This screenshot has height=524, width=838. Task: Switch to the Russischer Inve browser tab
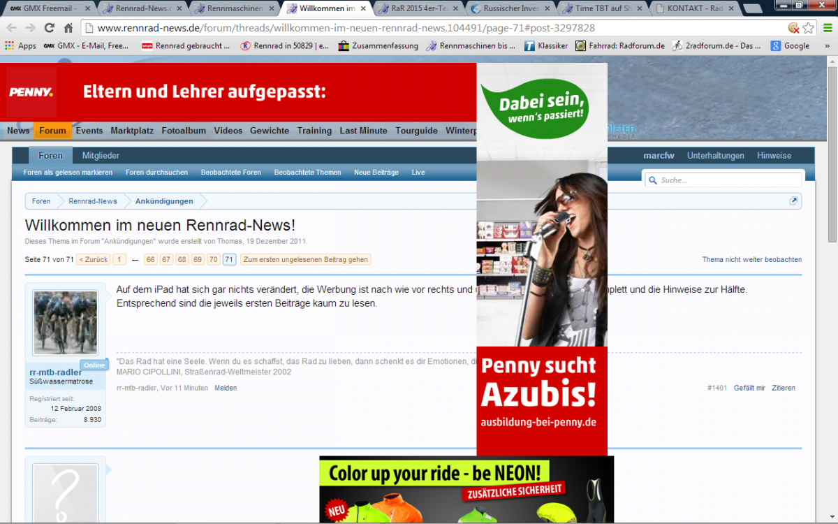(510, 8)
